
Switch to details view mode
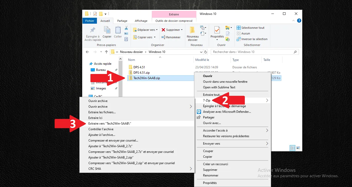click(x=292, y=148)
